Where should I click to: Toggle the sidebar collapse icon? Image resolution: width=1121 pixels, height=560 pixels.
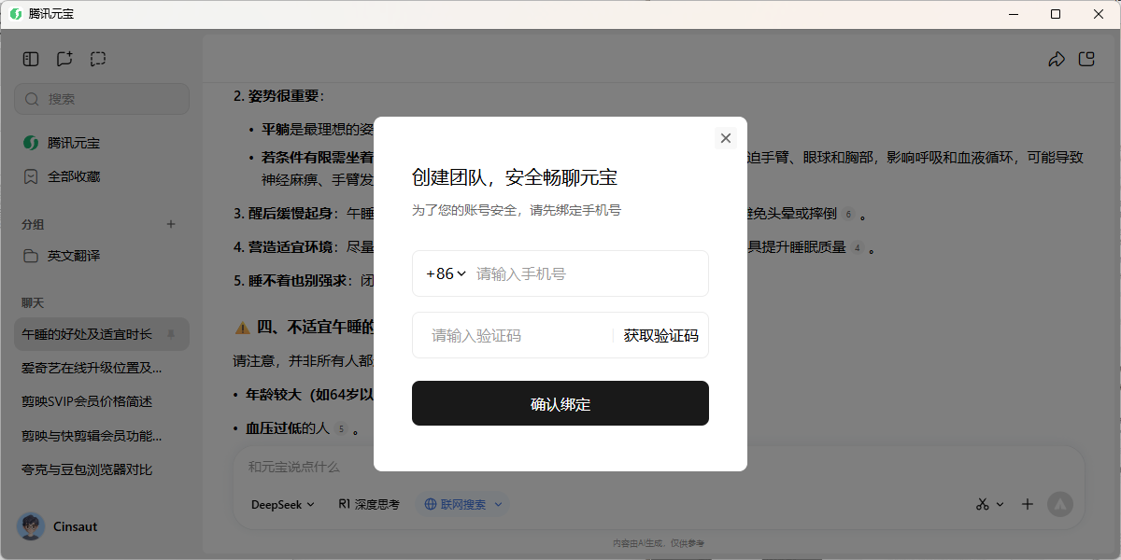tap(31, 59)
